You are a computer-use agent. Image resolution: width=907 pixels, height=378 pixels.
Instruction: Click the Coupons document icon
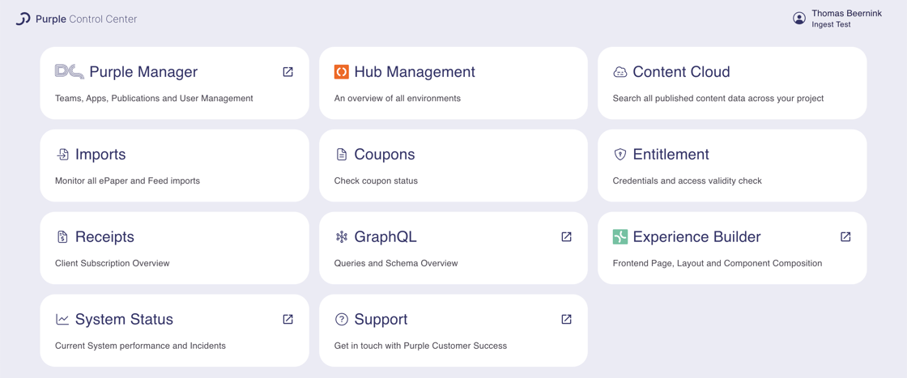click(x=341, y=155)
